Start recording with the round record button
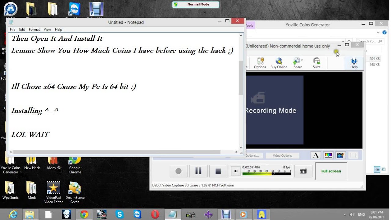Image resolution: width=391 pixels, height=220 pixels. click(x=178, y=171)
